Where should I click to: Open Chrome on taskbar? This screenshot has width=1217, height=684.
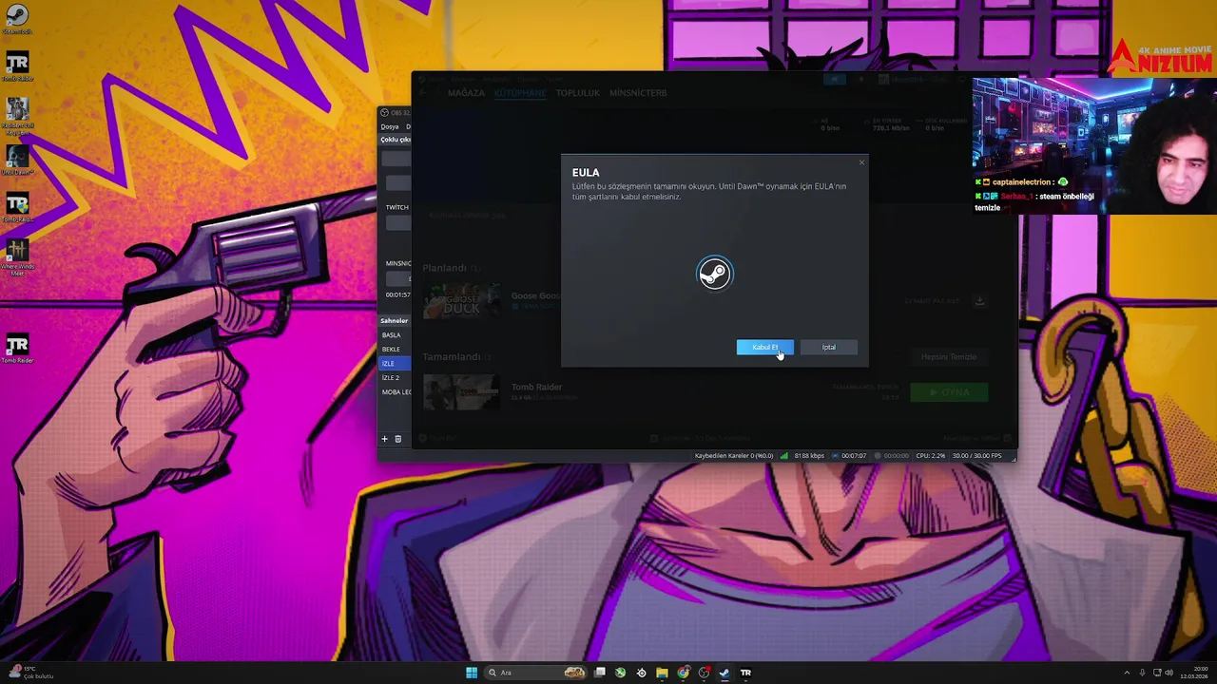coord(683,673)
